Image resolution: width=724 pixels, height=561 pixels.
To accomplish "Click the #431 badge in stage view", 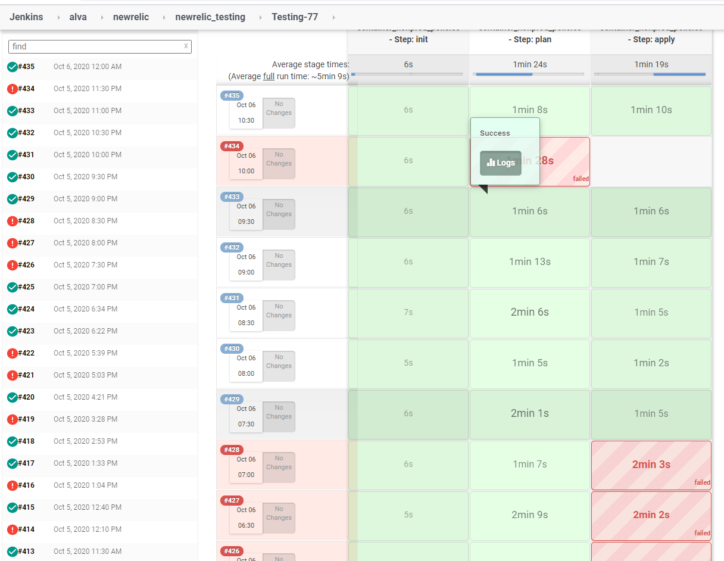I will [232, 298].
